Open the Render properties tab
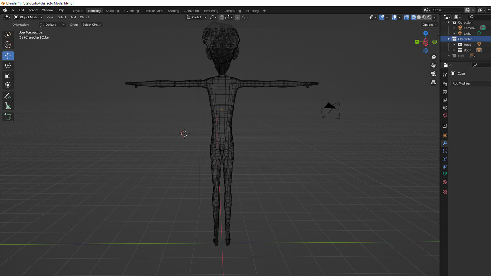This screenshot has height=276, width=491. tap(445, 84)
